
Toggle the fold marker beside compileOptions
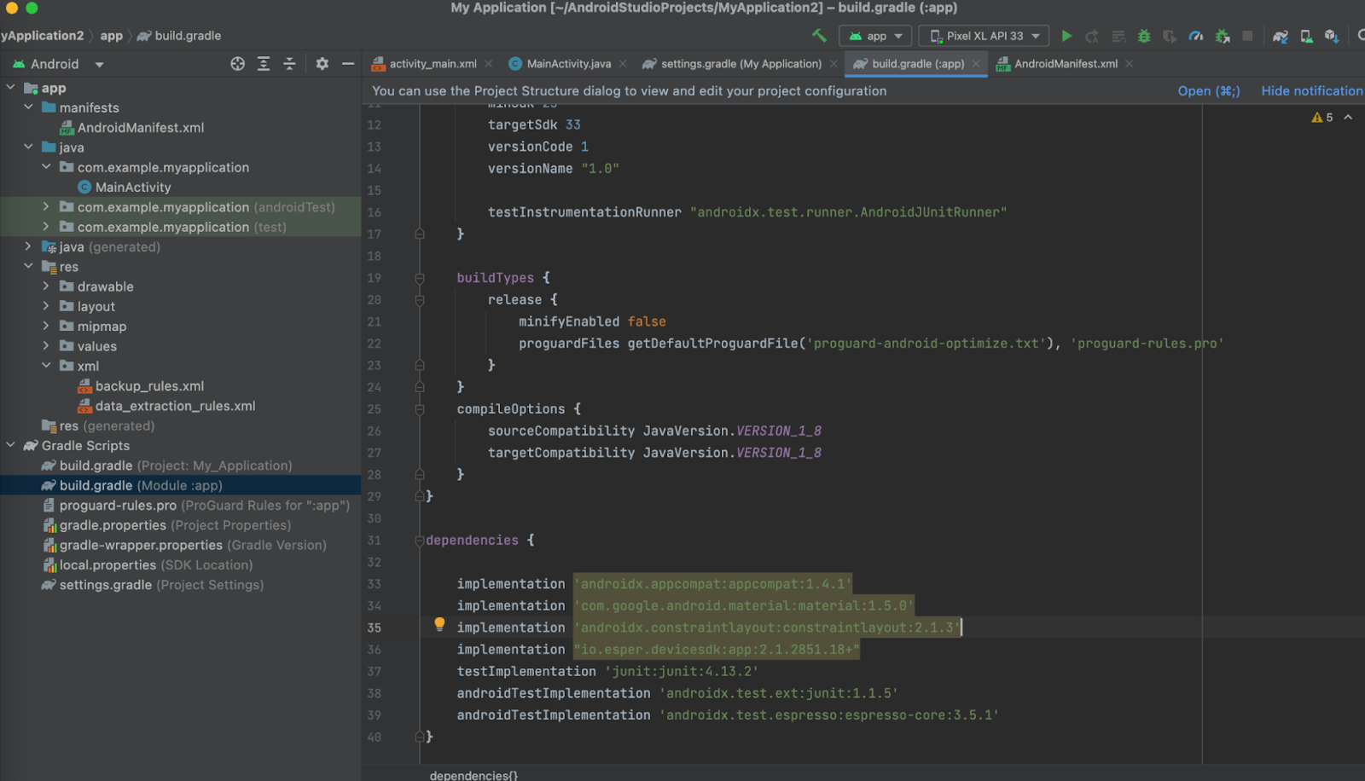pyautogui.click(x=420, y=409)
